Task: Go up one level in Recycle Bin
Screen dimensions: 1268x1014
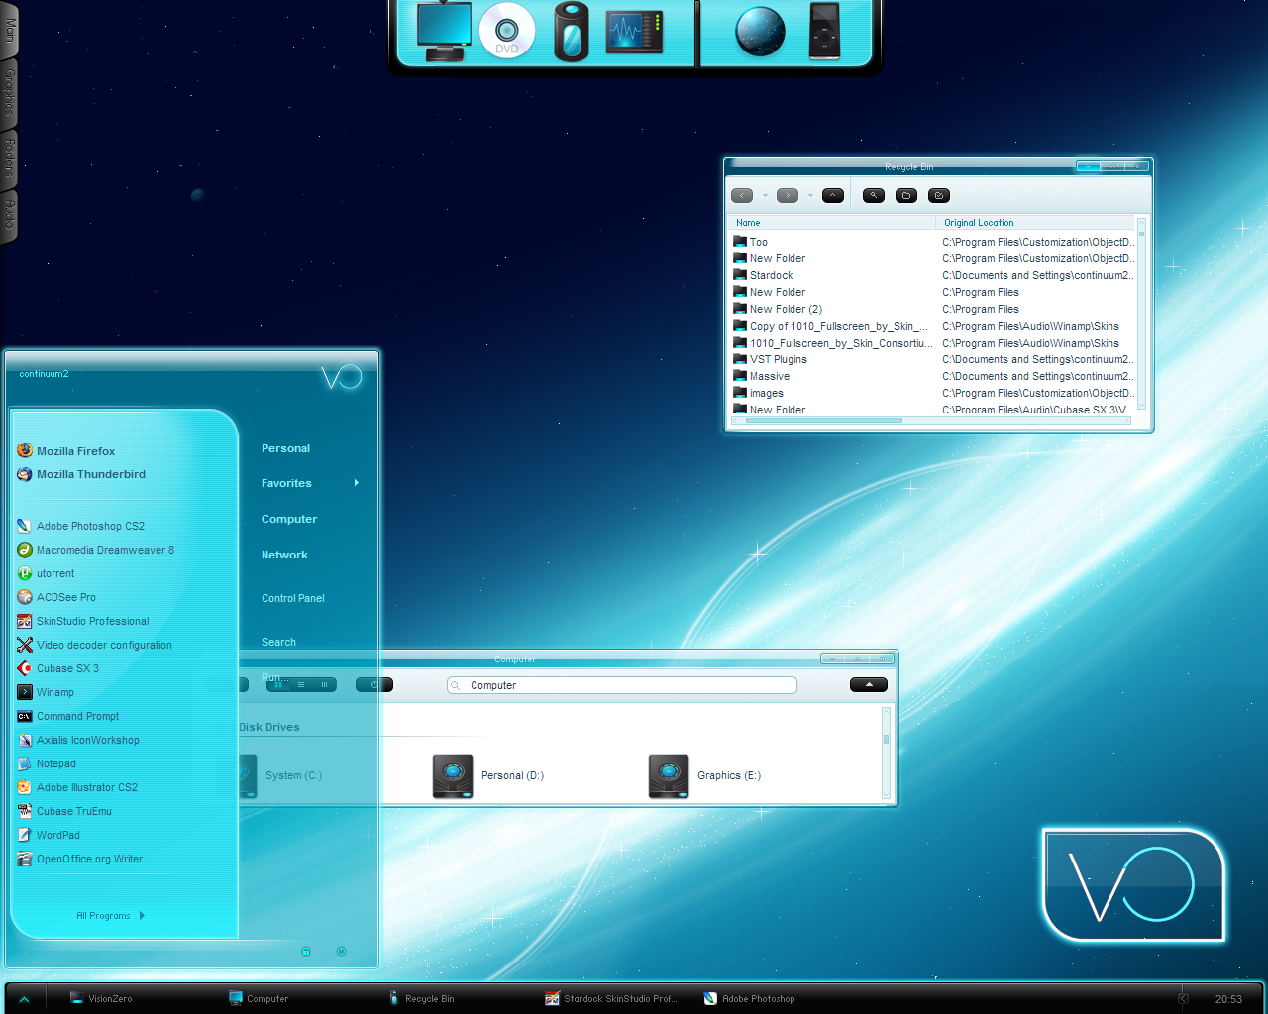Action: 833,196
